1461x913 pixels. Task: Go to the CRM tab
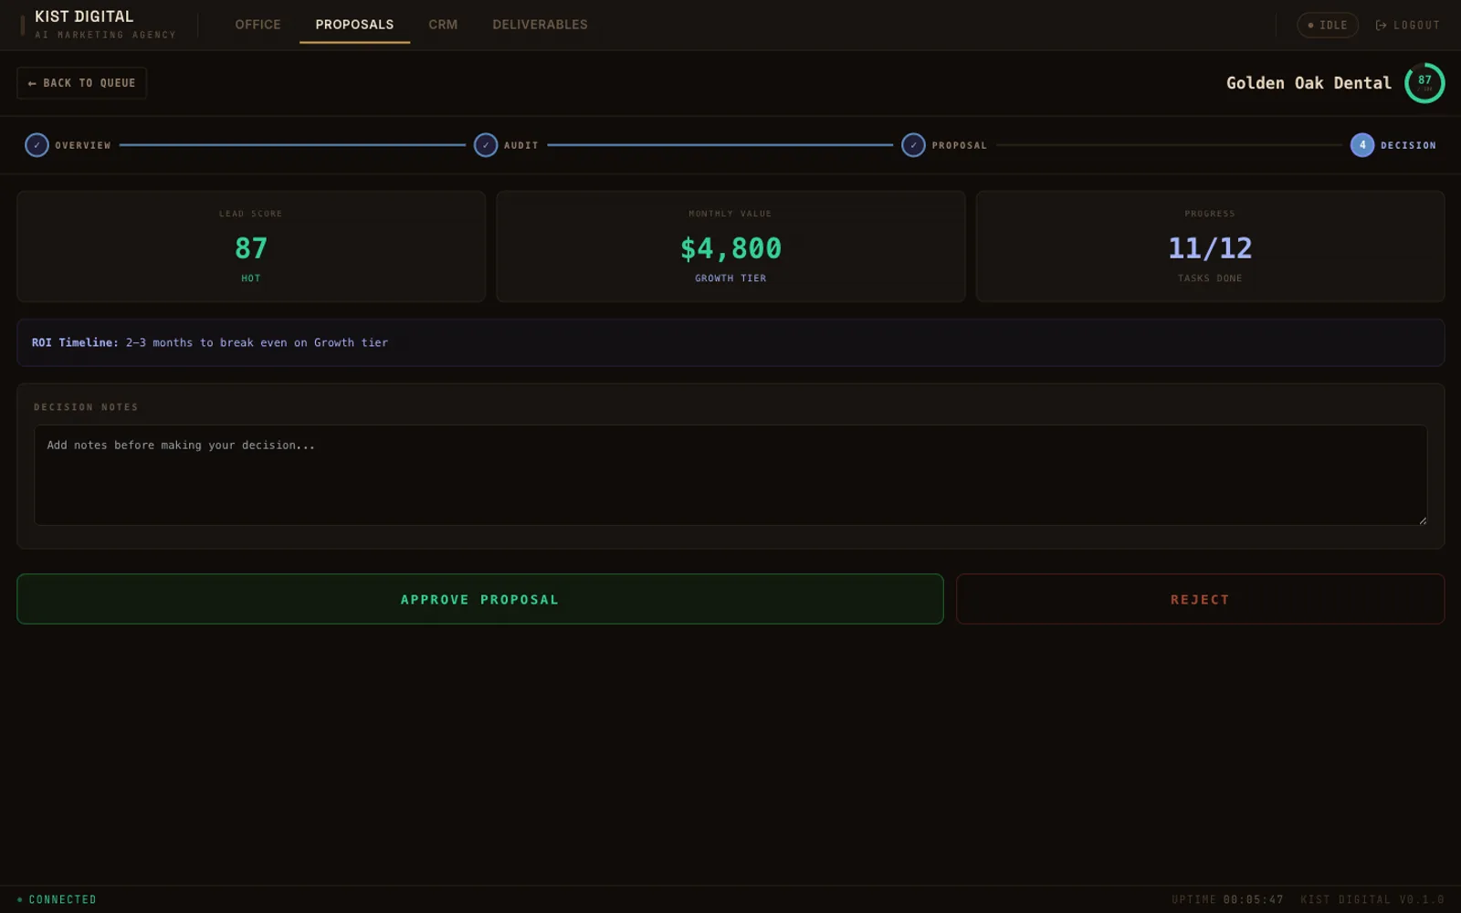443,25
